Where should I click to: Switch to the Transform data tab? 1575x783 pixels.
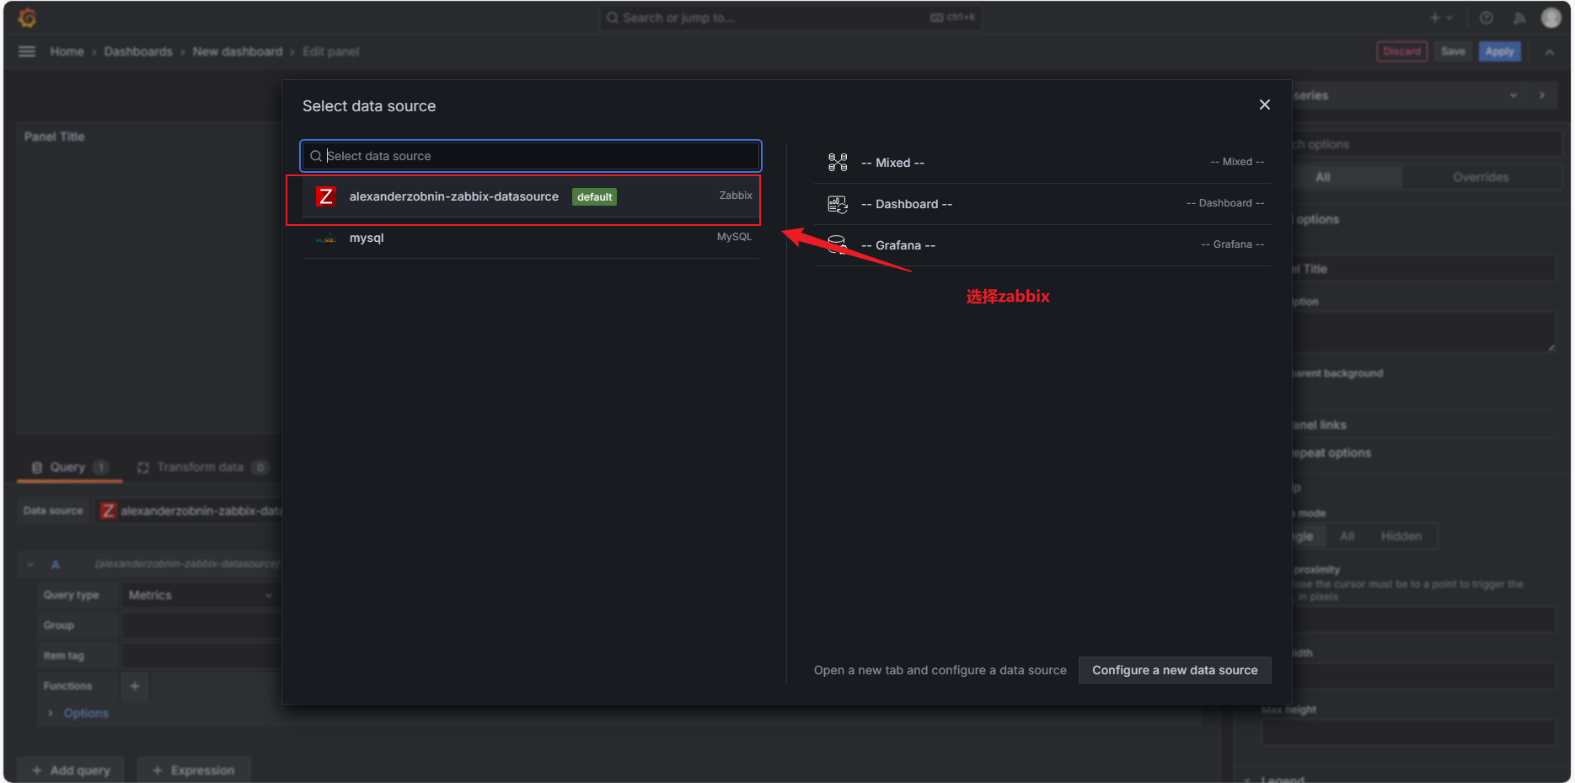point(202,467)
